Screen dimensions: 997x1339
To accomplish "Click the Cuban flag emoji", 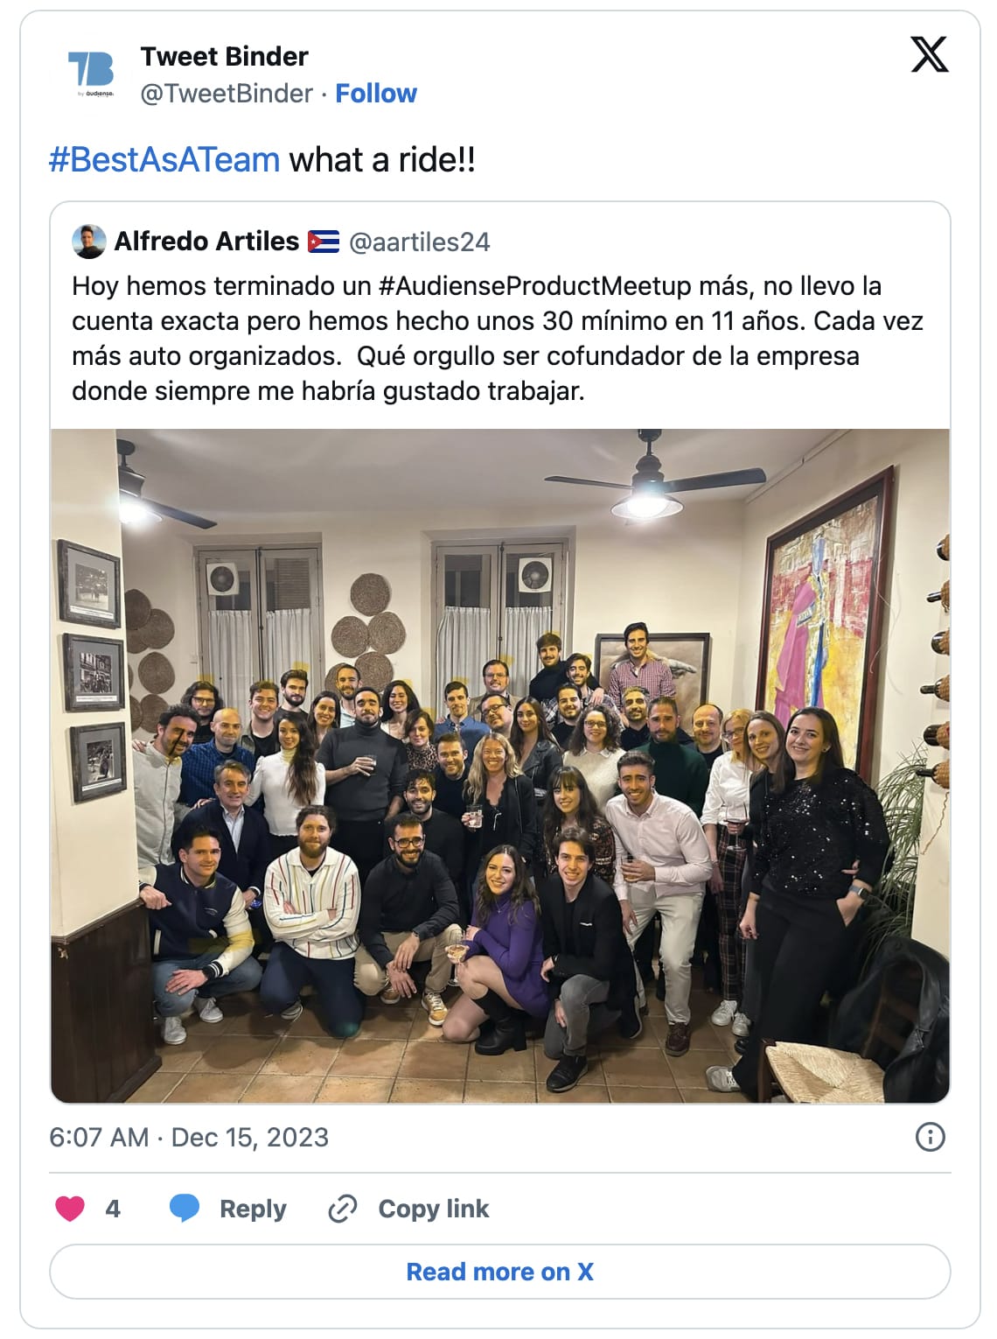I will [324, 242].
